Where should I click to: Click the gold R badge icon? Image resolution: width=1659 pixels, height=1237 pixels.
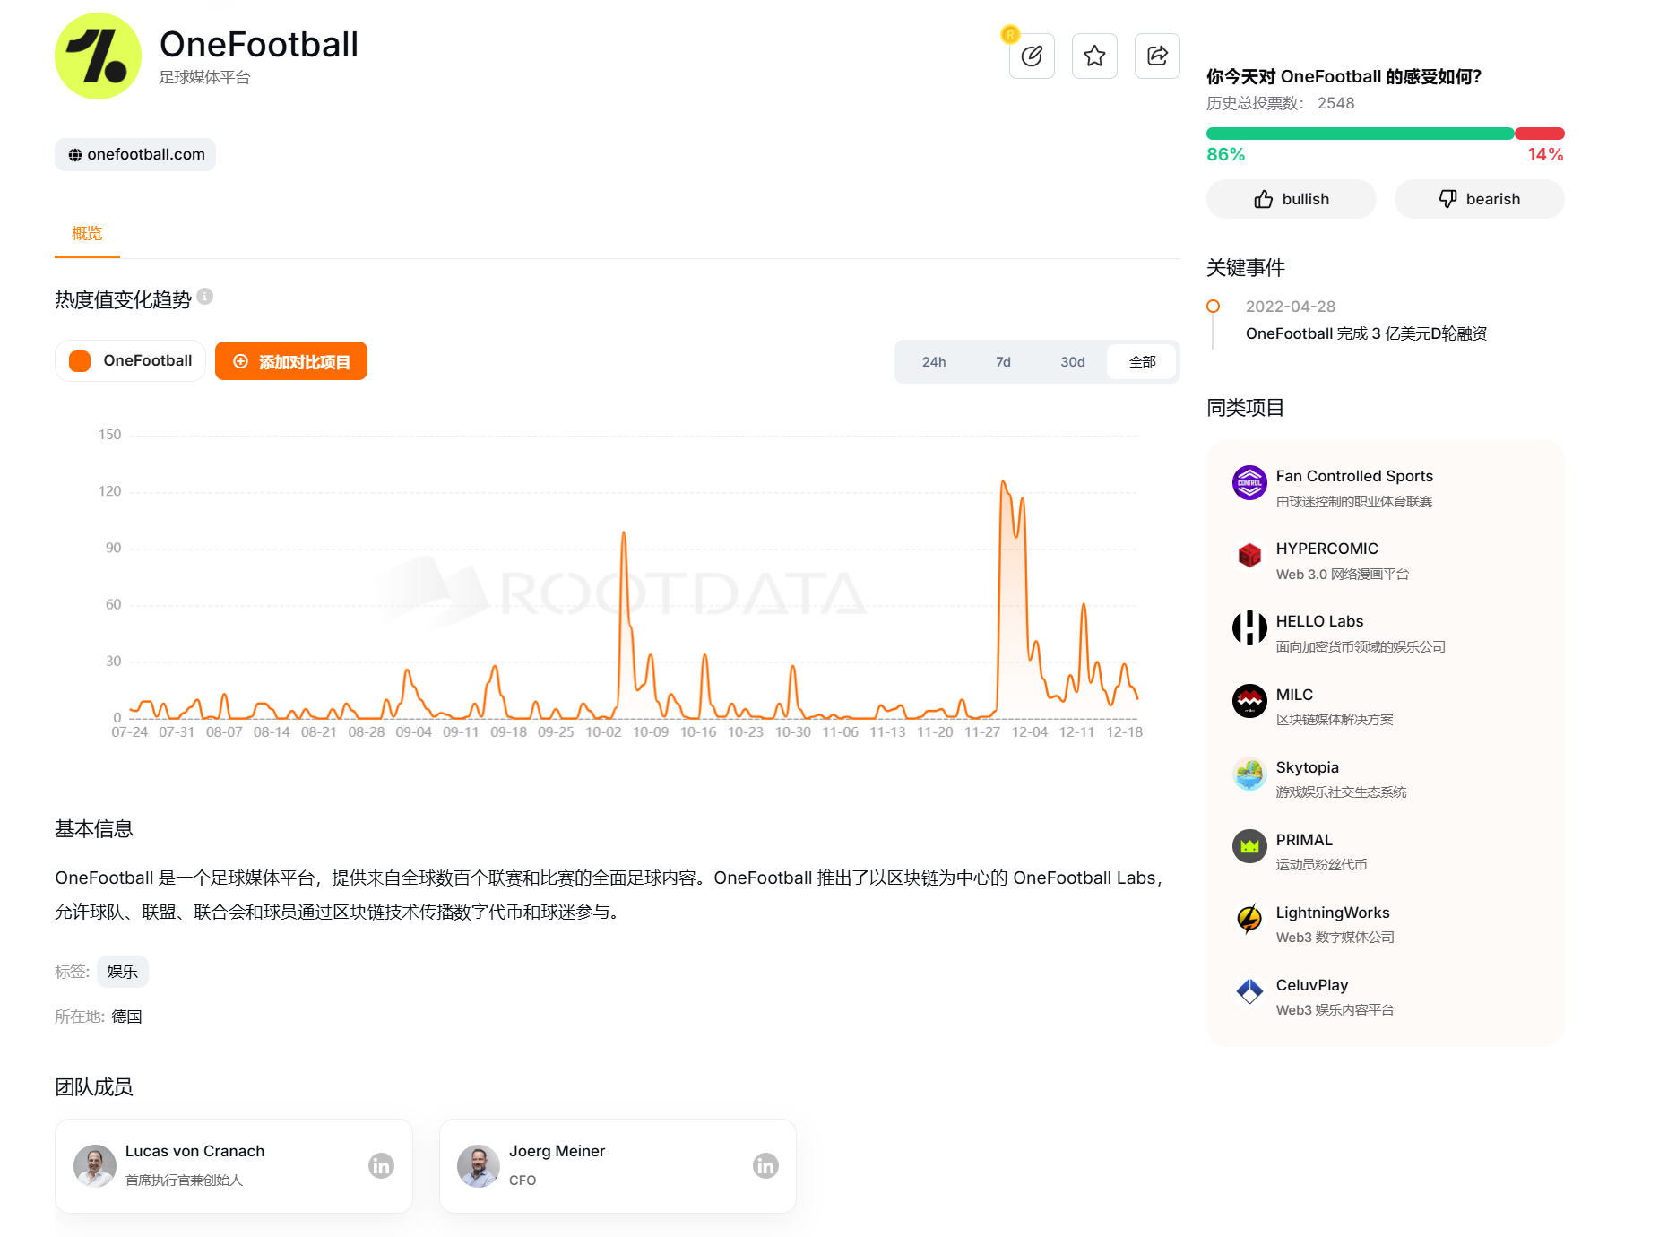[1010, 35]
